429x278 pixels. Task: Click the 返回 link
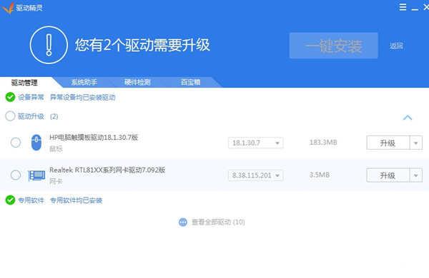(x=396, y=46)
